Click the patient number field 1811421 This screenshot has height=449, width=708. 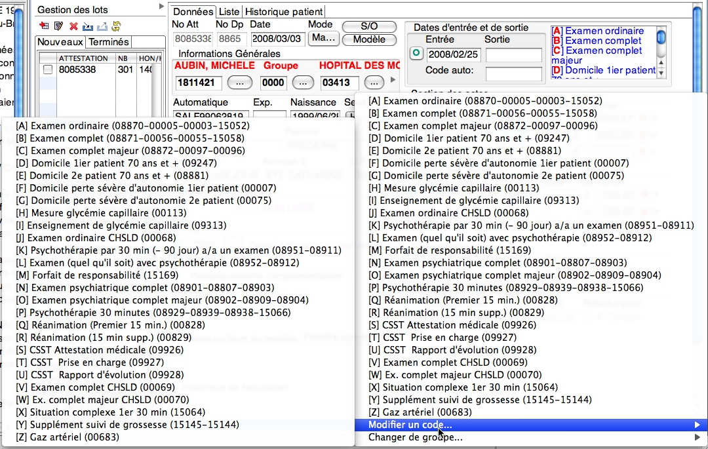point(198,83)
